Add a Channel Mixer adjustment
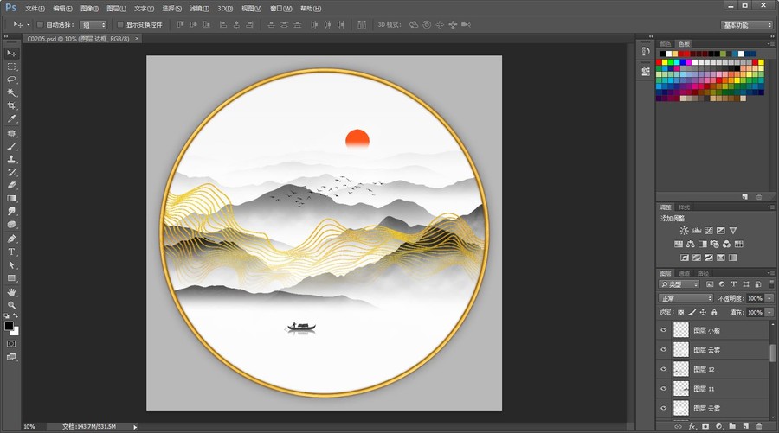The height and width of the screenshot is (433, 779). coord(726,244)
